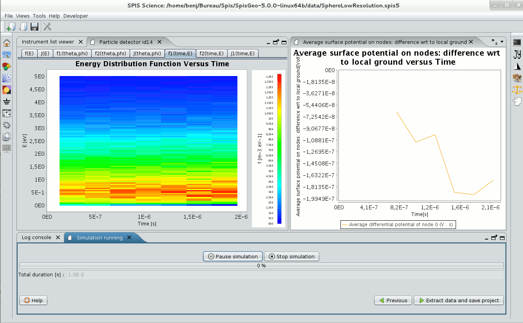Click the Stop simulation button
Screen dimensions: 523x323
point(291,256)
